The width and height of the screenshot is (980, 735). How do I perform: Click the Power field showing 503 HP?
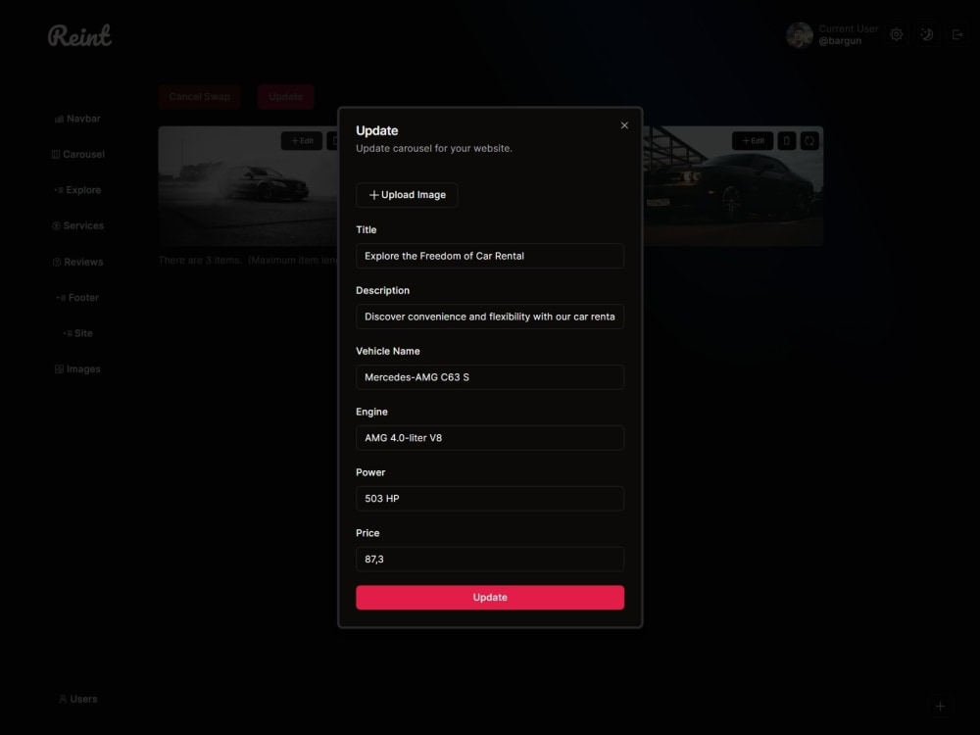(490, 498)
